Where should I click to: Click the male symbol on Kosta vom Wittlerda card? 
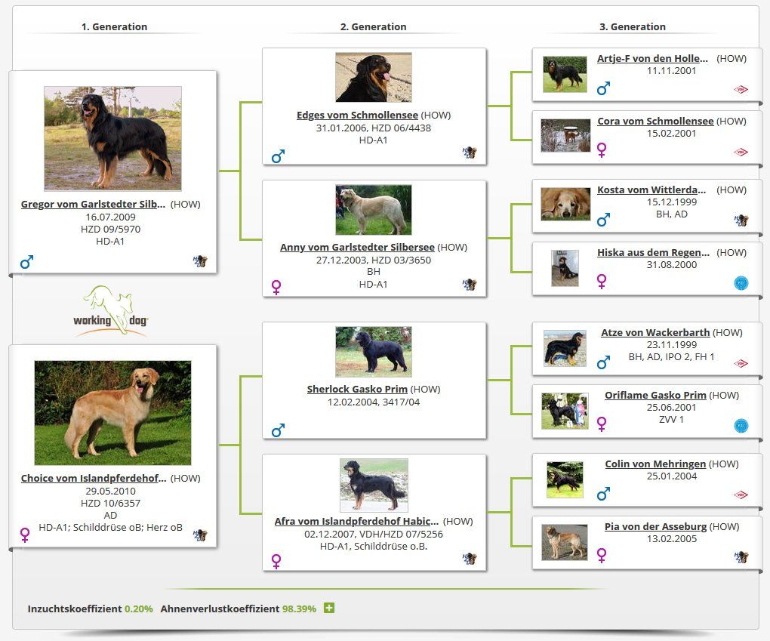pos(603,220)
